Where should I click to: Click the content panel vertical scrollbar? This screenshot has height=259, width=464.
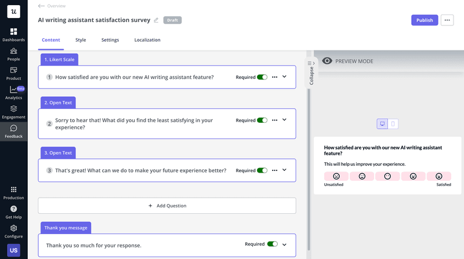click(309, 170)
